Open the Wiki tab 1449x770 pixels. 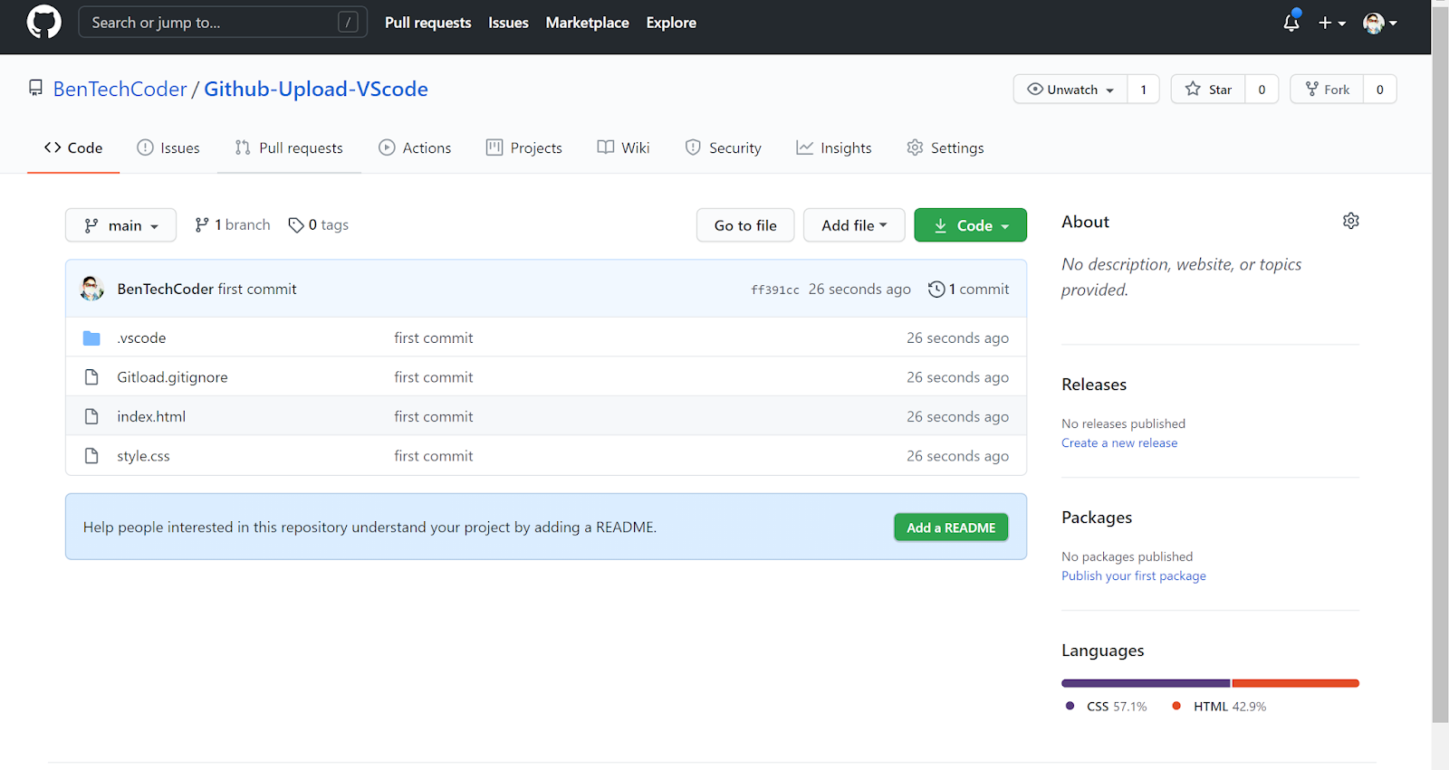pyautogui.click(x=623, y=147)
